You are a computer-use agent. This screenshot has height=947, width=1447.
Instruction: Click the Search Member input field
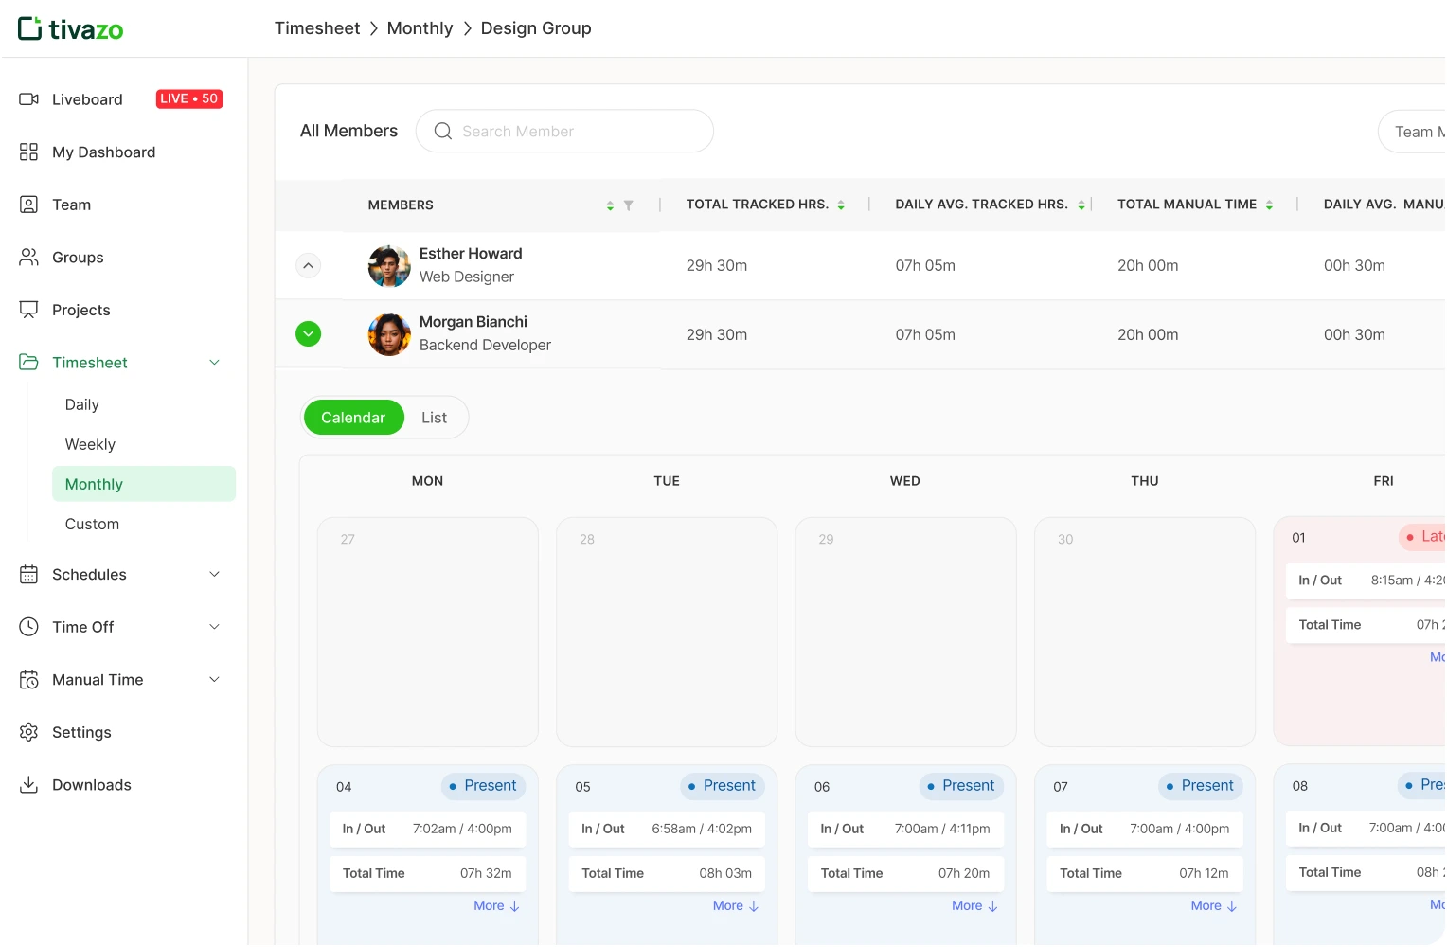564,132
